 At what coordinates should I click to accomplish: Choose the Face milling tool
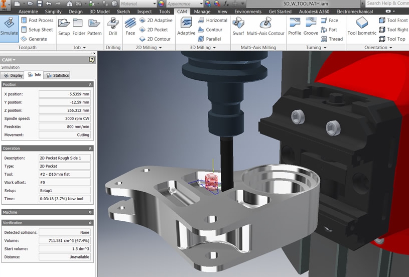tap(130, 26)
